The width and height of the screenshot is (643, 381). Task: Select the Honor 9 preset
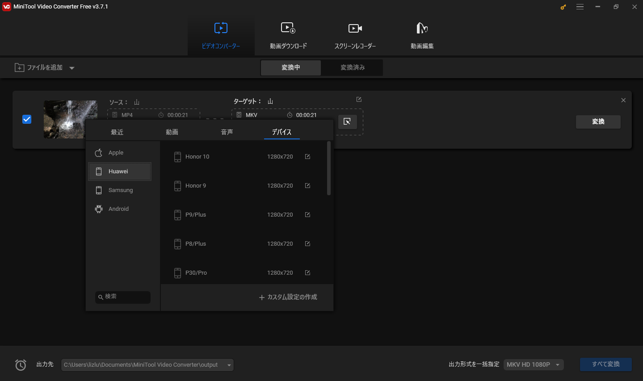pos(244,186)
